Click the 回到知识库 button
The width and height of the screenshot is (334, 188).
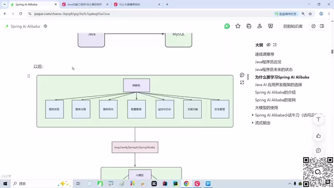click(293, 26)
